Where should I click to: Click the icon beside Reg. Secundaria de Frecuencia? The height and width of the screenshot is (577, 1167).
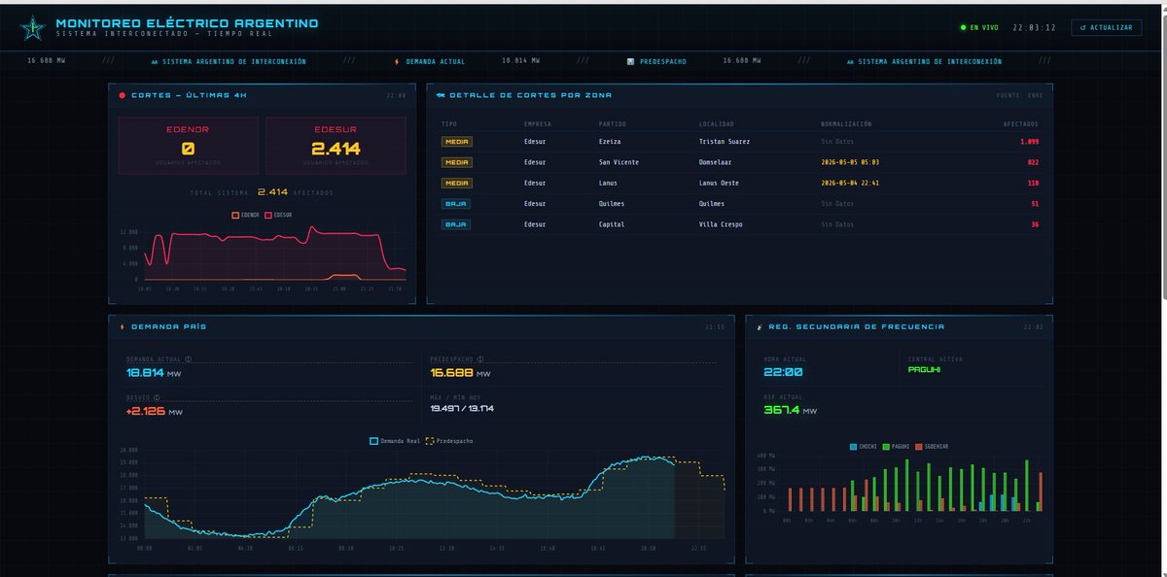760,326
